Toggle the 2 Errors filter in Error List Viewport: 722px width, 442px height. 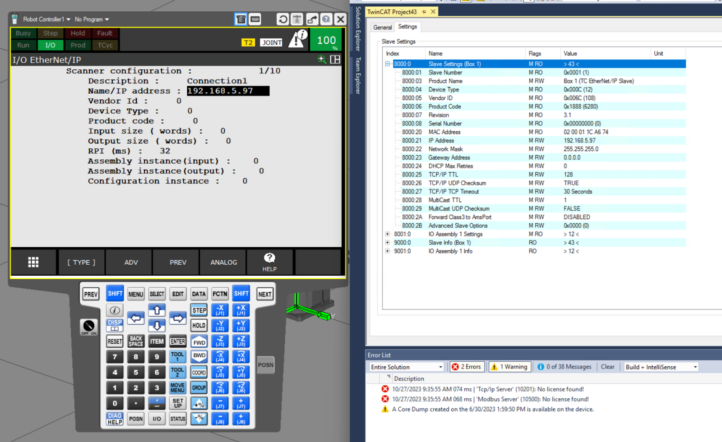tap(467, 367)
